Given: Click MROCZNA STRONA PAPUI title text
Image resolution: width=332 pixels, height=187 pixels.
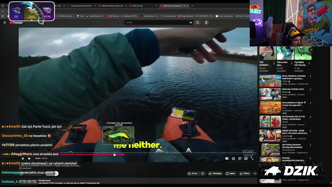Looking at the screenshot, I should [293, 89].
